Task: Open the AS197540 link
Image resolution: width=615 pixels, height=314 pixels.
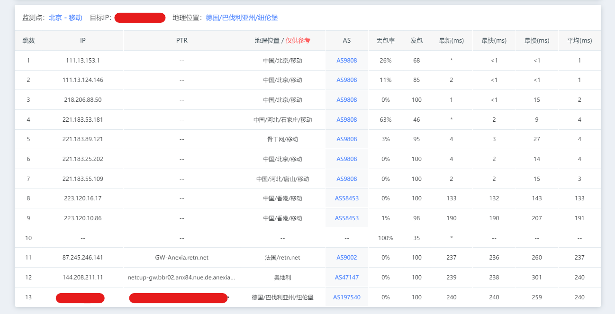Action: (x=347, y=297)
